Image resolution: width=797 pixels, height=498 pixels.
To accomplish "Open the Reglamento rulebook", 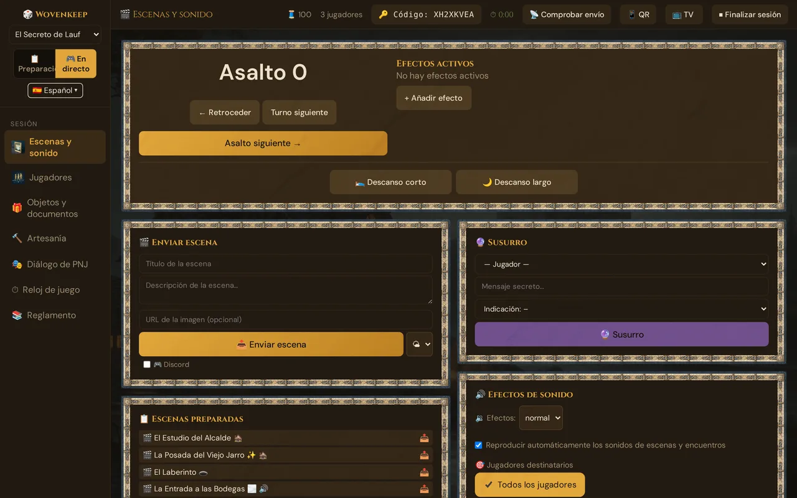I will [55, 316].
